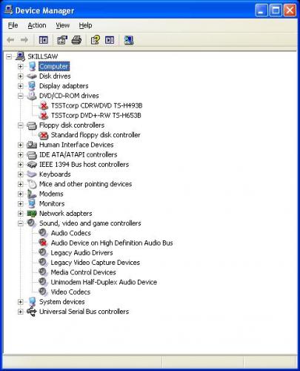Minimize the Device Manager window
The width and height of the screenshot is (300, 371).
coord(261,10)
